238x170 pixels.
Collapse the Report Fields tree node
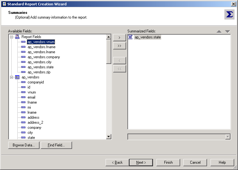12,37
